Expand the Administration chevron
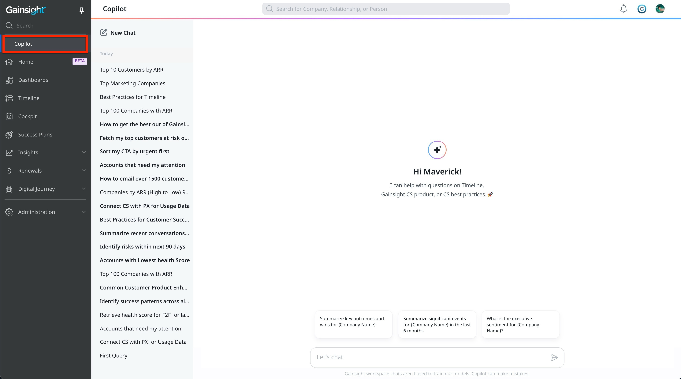The image size is (681, 379). click(x=84, y=212)
